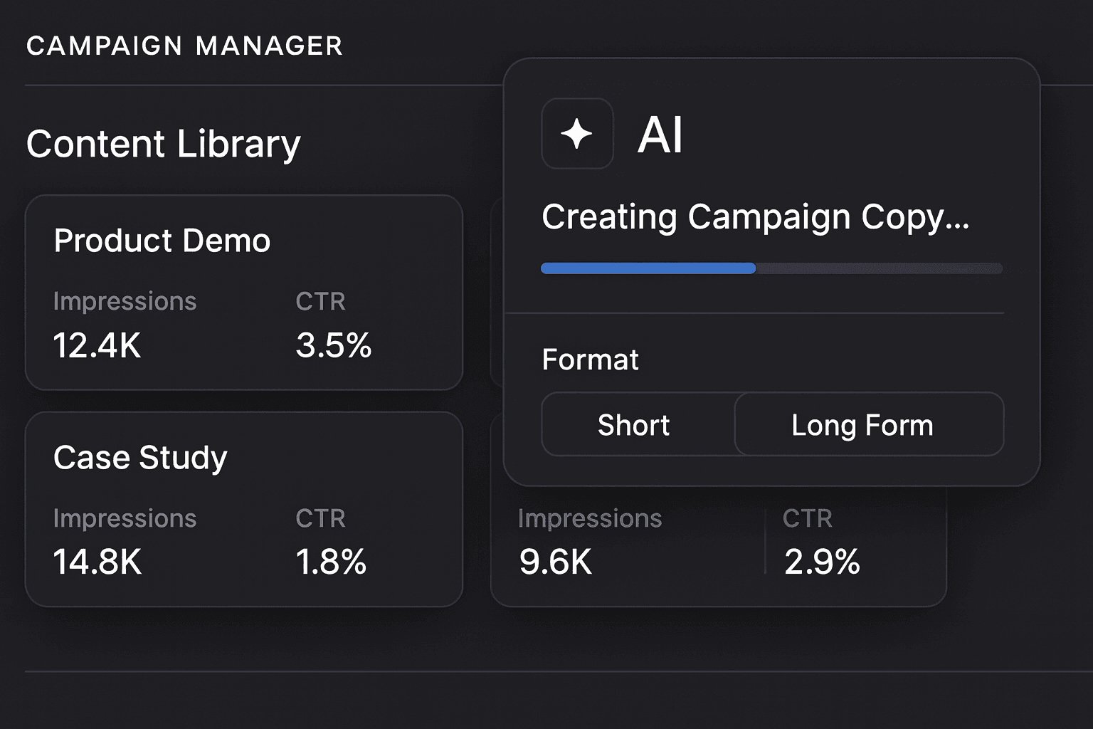Click the AI panel title text
The height and width of the screenshot is (729, 1093).
click(x=660, y=135)
